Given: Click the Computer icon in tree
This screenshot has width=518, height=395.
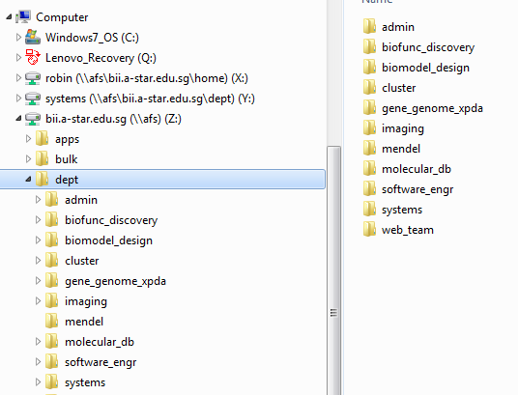Looking at the screenshot, I should (x=23, y=16).
